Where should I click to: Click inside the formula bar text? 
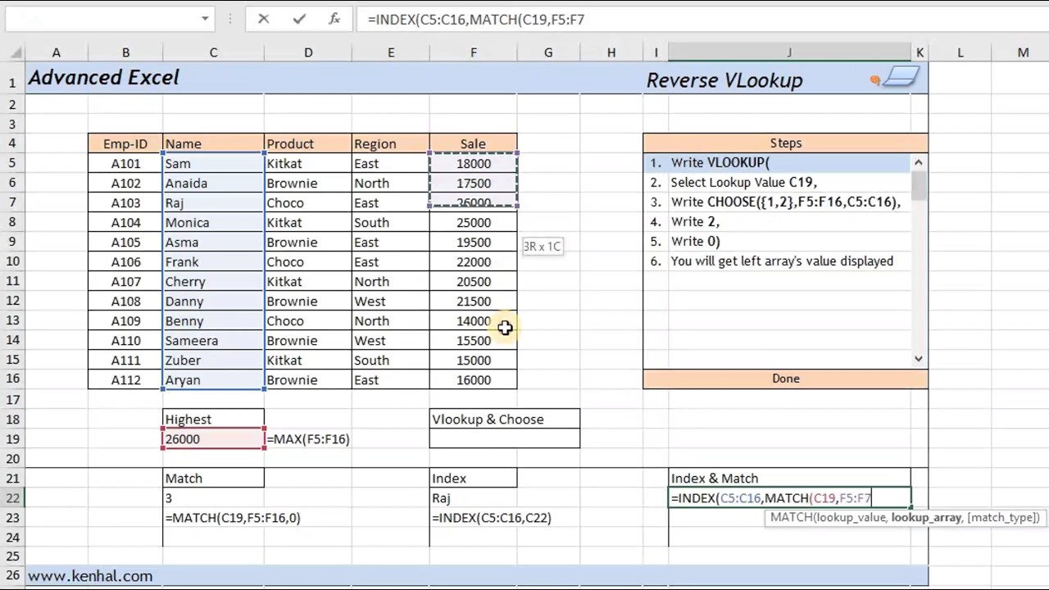[x=475, y=19]
